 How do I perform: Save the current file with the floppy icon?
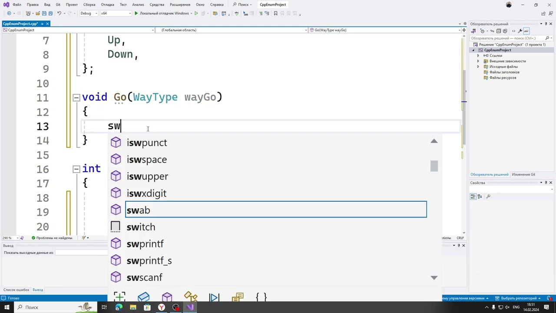coord(44,13)
